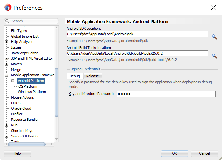Click the Android SDK Location text field

pos(137,34)
